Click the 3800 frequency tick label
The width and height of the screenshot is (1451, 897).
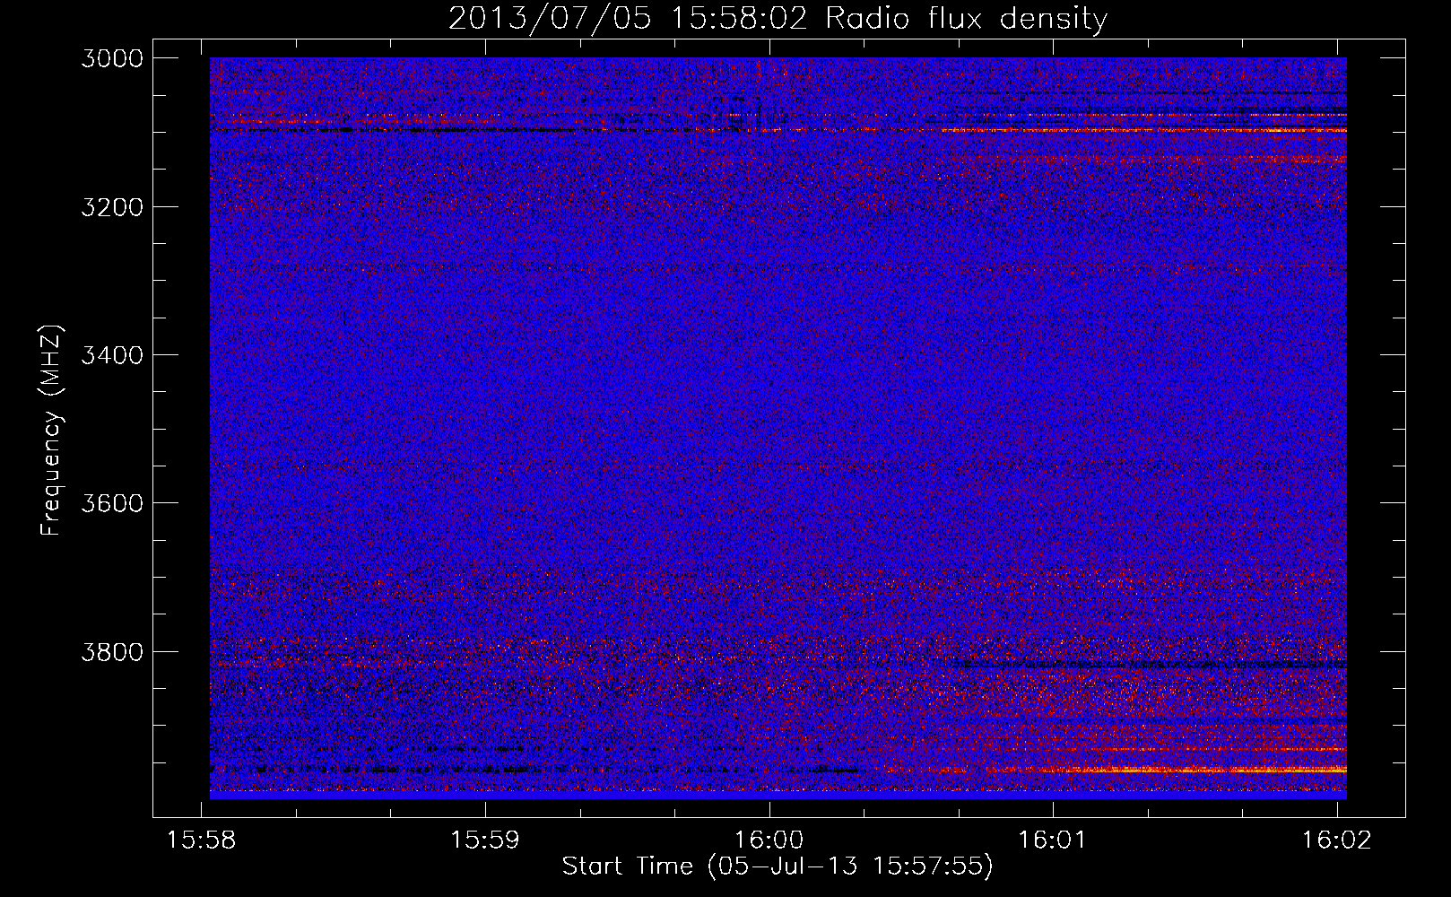tap(112, 651)
